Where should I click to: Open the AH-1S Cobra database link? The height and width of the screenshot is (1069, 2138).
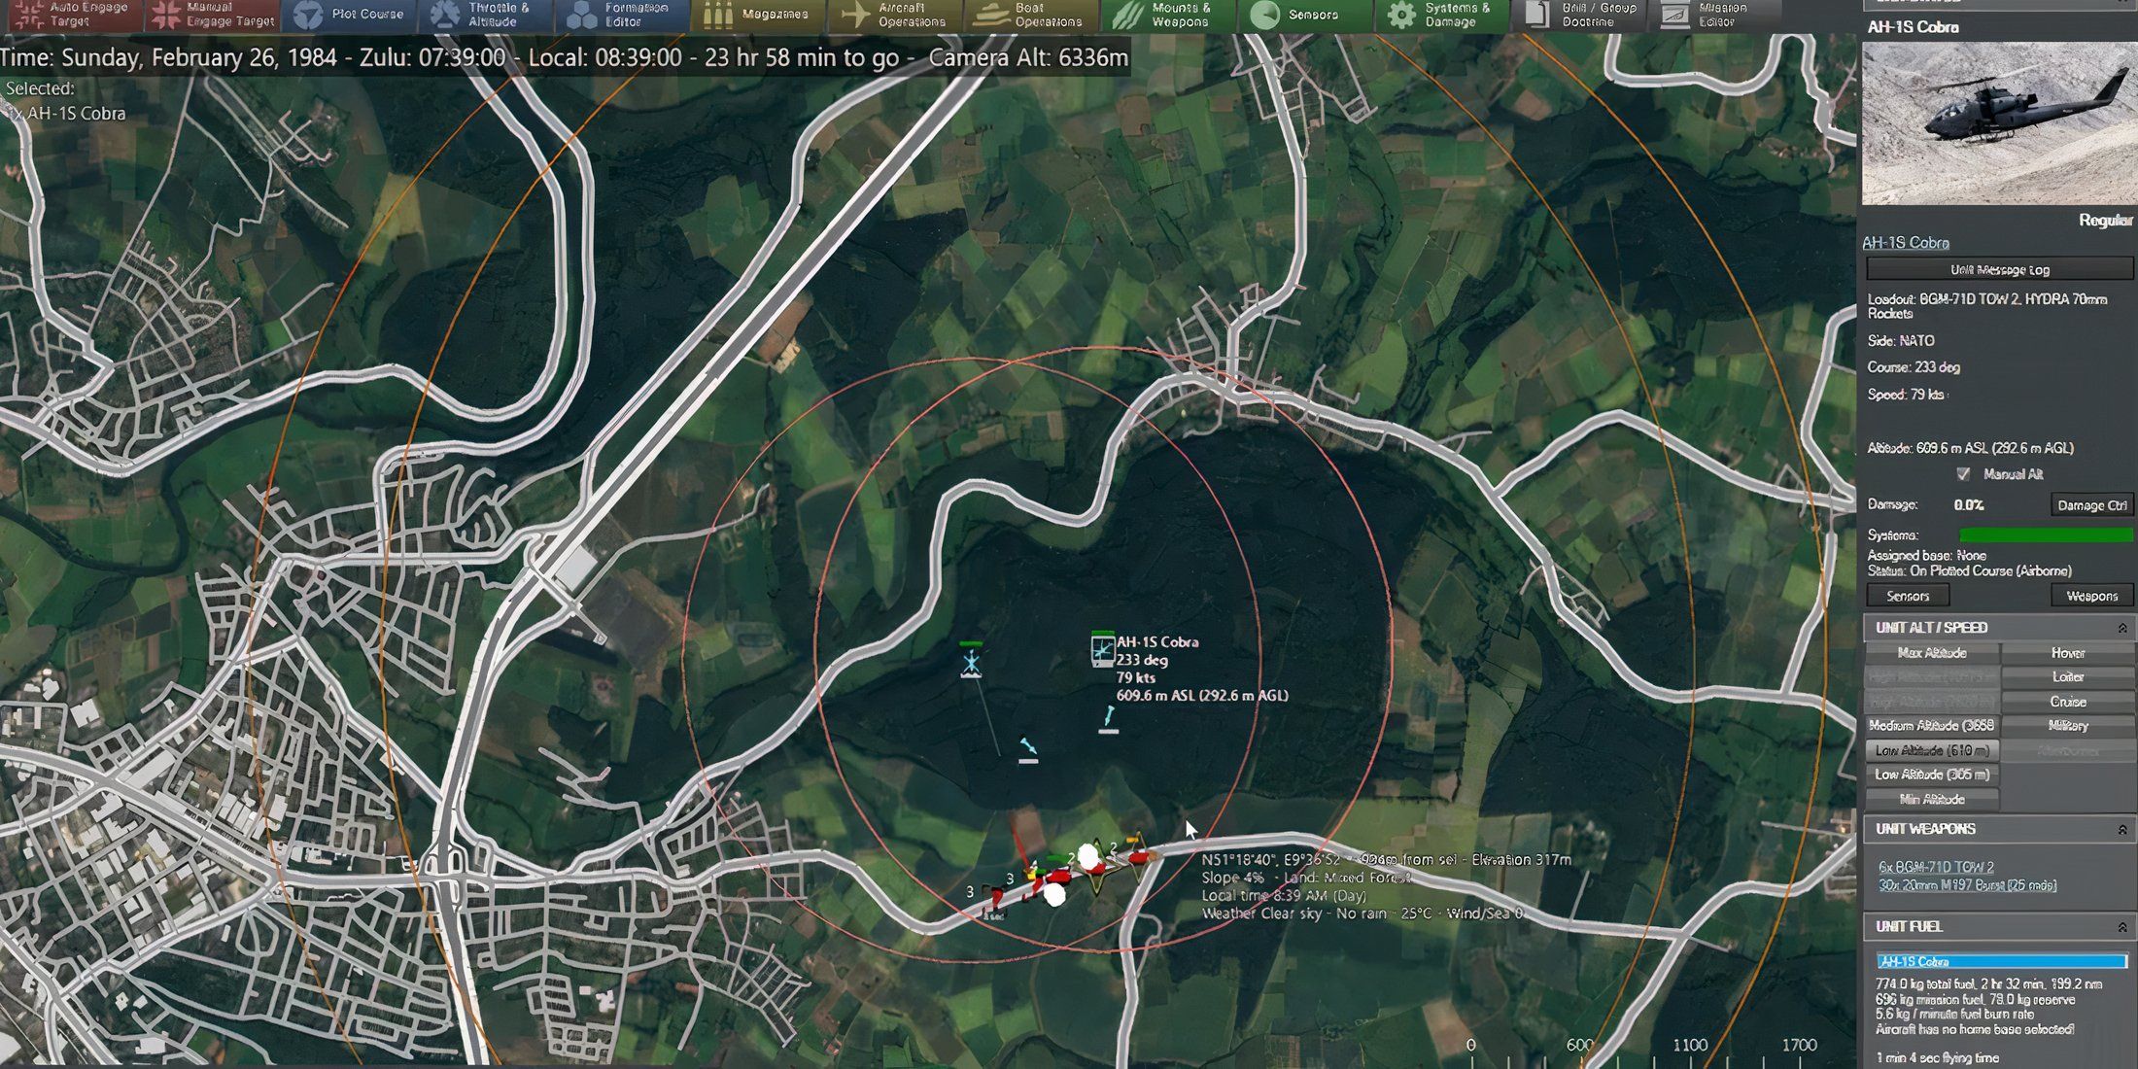click(1905, 243)
